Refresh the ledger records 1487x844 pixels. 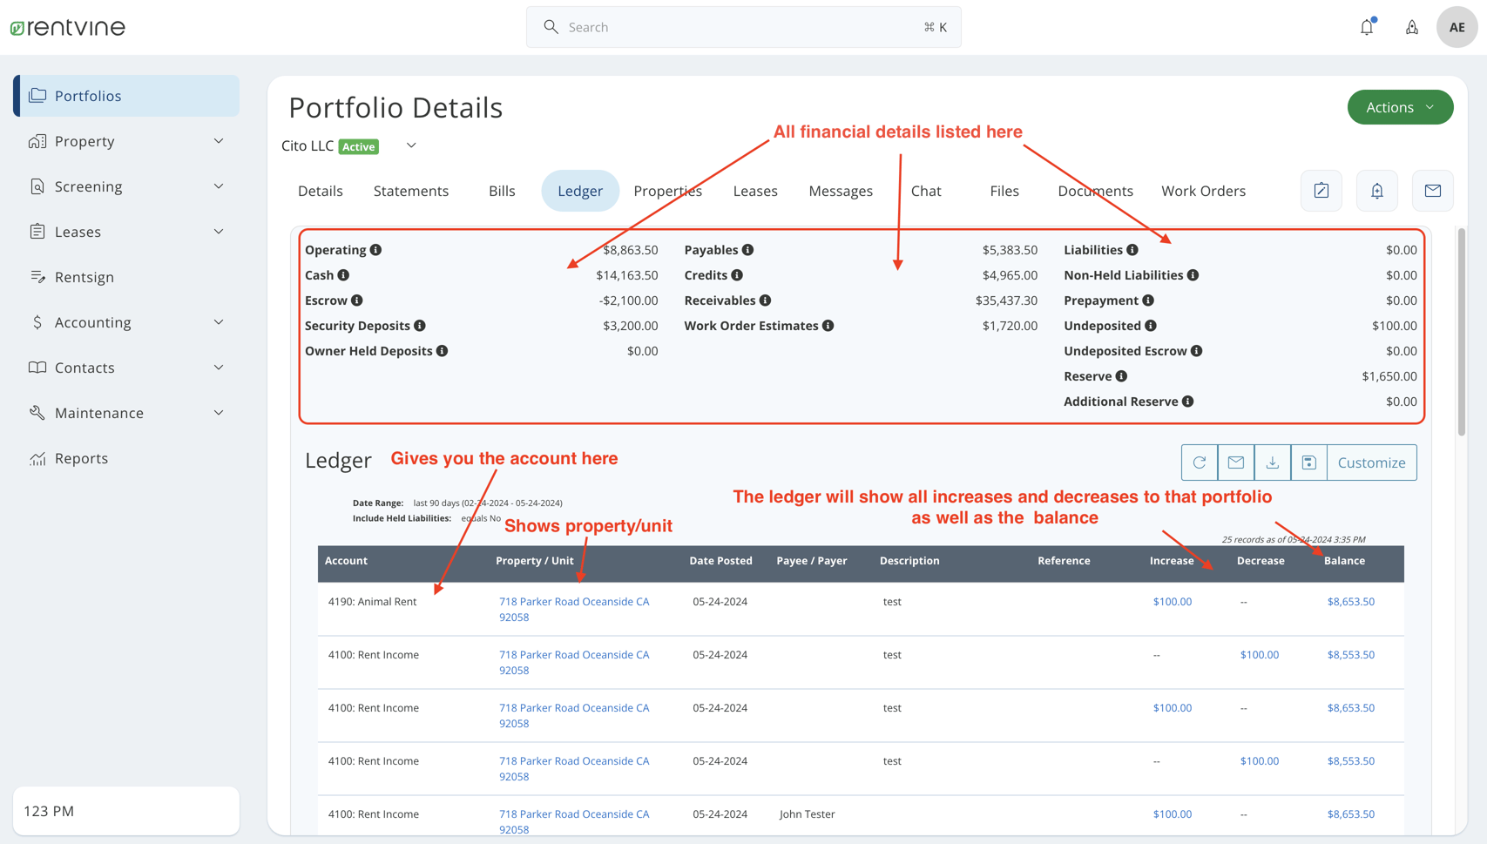pyautogui.click(x=1200, y=463)
